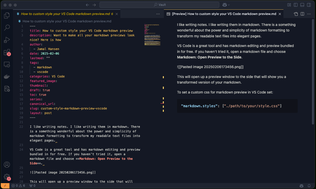Switch to the markdown source editor tab
The width and height of the screenshot is (316, 189).
pyautogui.click(x=66, y=14)
